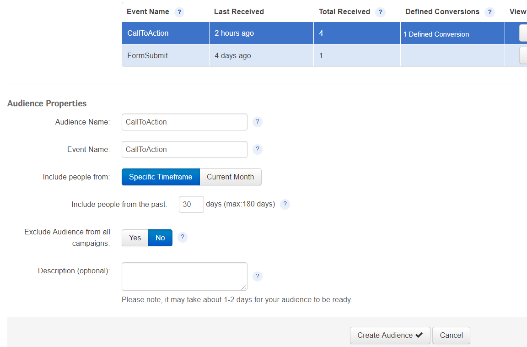The height and width of the screenshot is (347, 527).
Task: Cancel audience creation
Action: click(451, 336)
